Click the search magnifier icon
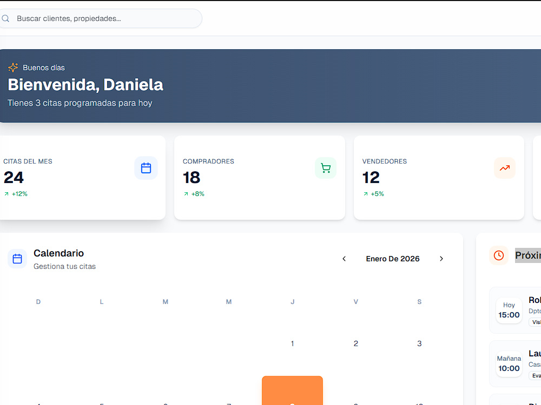Screen dimensions: 541x405 click(x=5, y=18)
